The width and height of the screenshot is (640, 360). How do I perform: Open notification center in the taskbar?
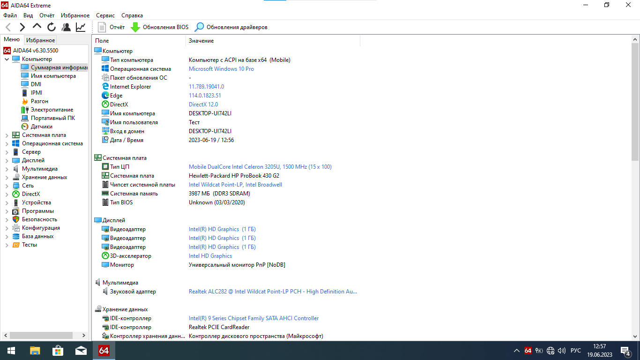[x=625, y=351]
